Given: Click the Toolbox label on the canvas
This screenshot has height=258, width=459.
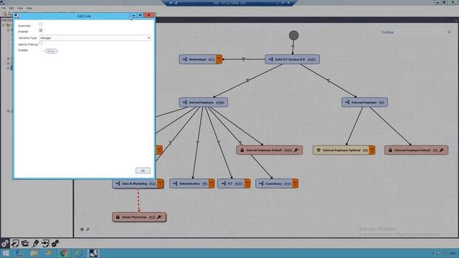Looking at the screenshot, I should coord(387,32).
